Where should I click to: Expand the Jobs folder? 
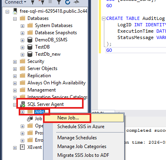coord(22,112)
